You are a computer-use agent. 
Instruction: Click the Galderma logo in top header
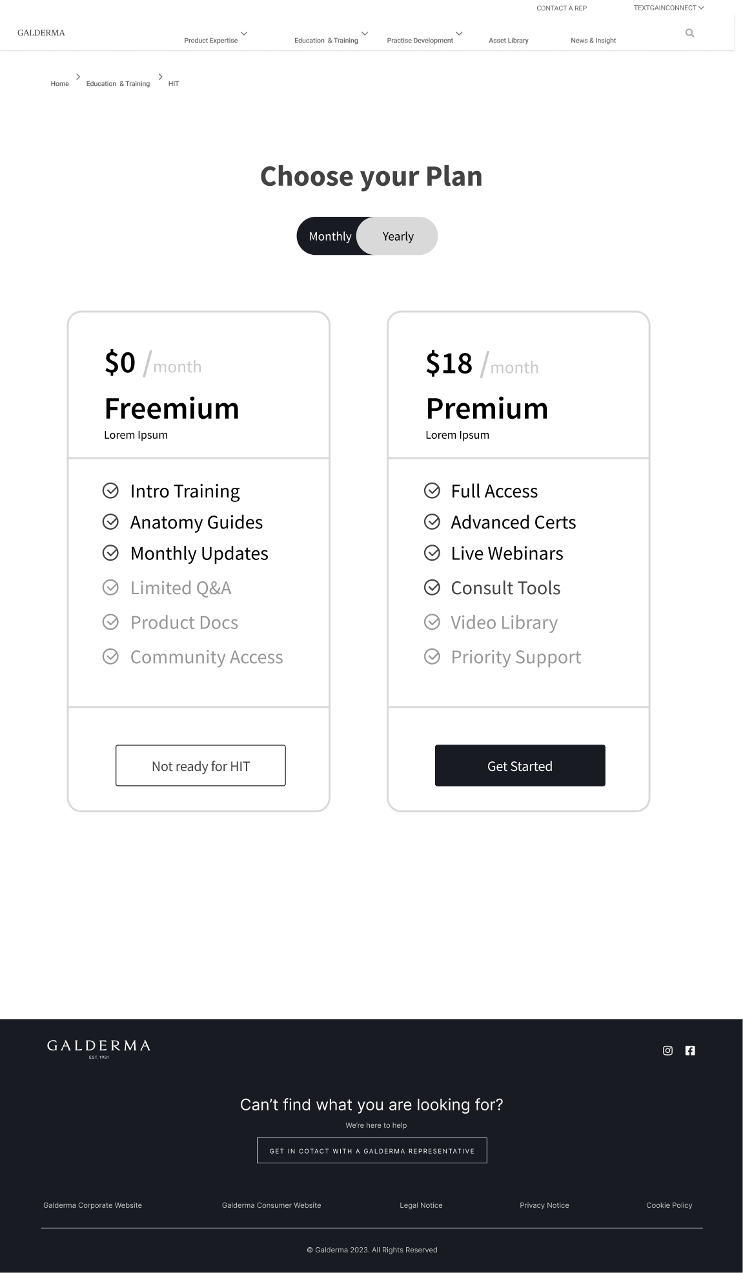click(x=41, y=33)
